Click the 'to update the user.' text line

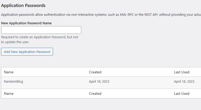click(15, 42)
